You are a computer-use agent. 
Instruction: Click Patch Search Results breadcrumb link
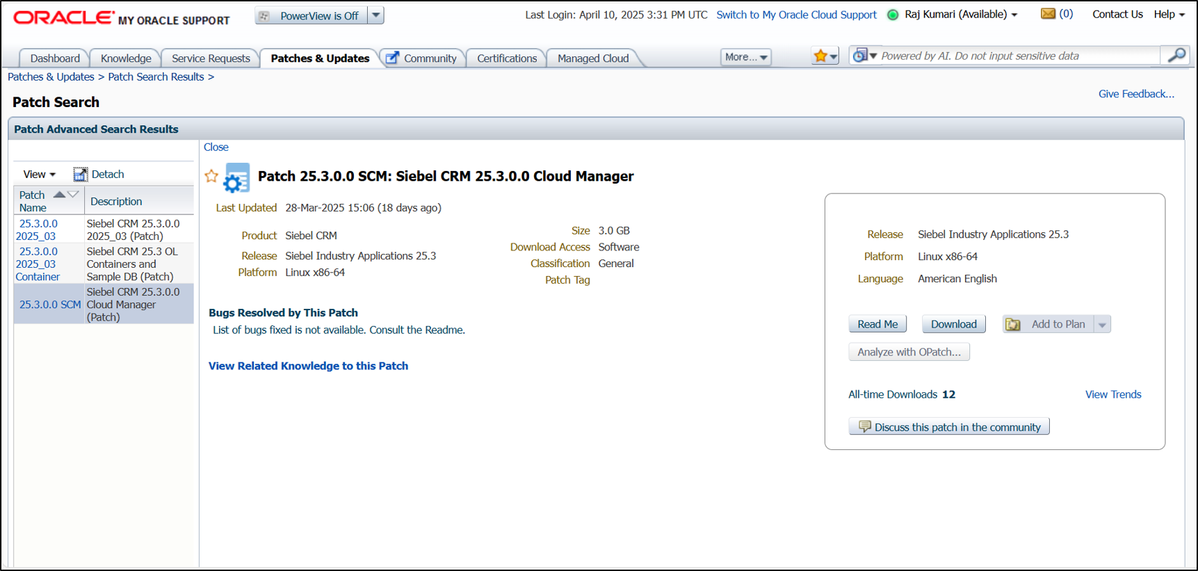[x=156, y=77]
